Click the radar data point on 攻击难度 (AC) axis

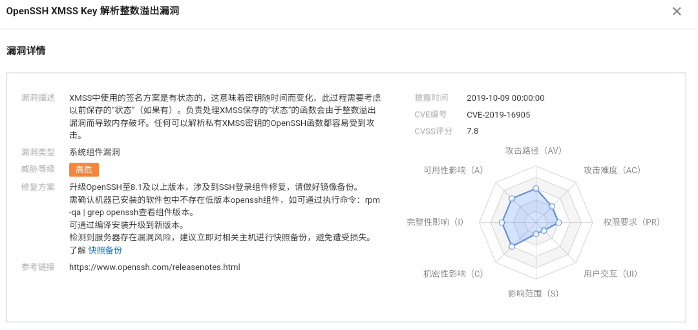click(551, 207)
